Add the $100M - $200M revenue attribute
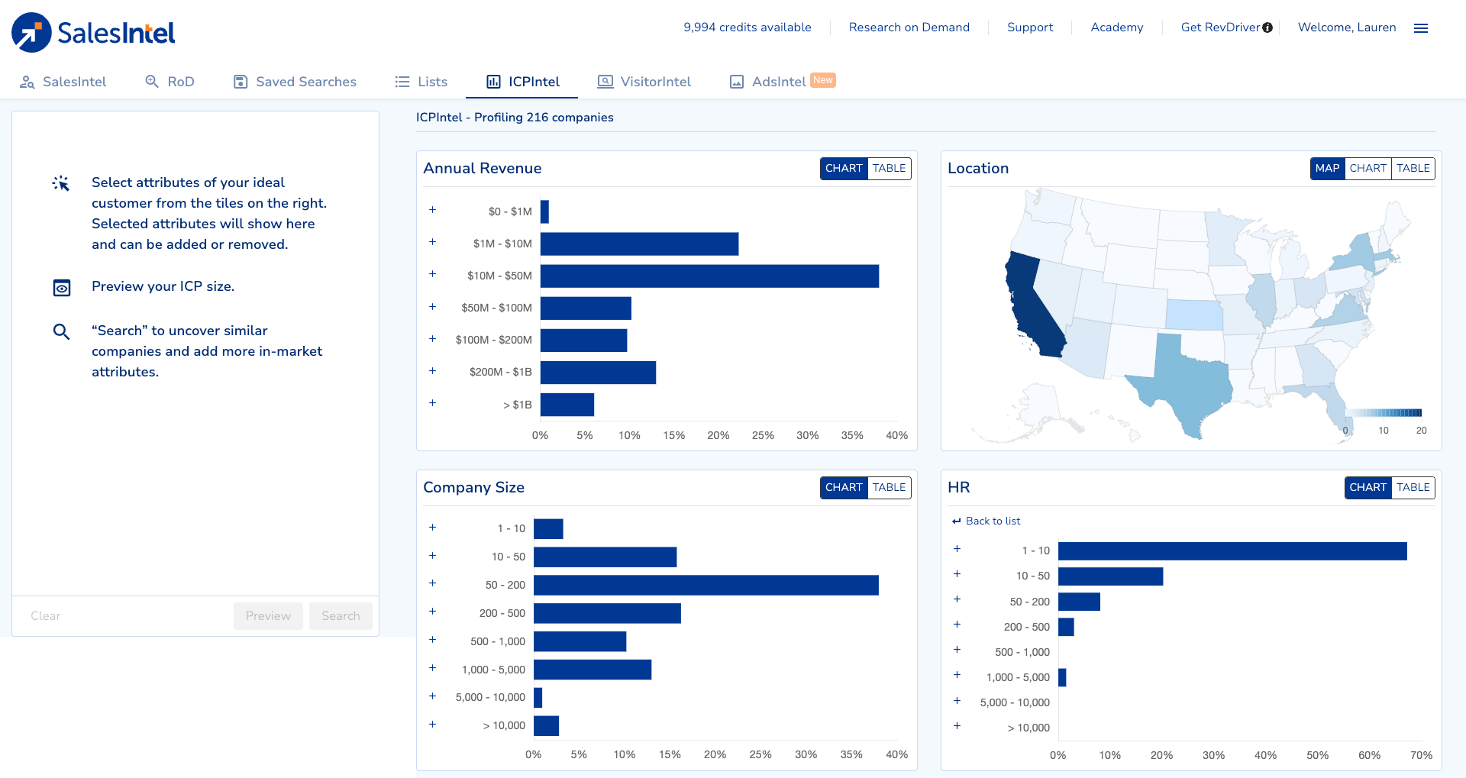 (433, 338)
